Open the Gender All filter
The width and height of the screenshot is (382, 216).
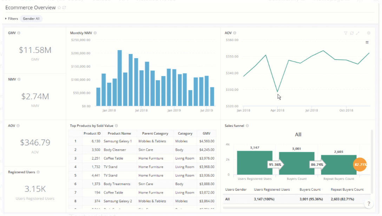[x=31, y=19]
